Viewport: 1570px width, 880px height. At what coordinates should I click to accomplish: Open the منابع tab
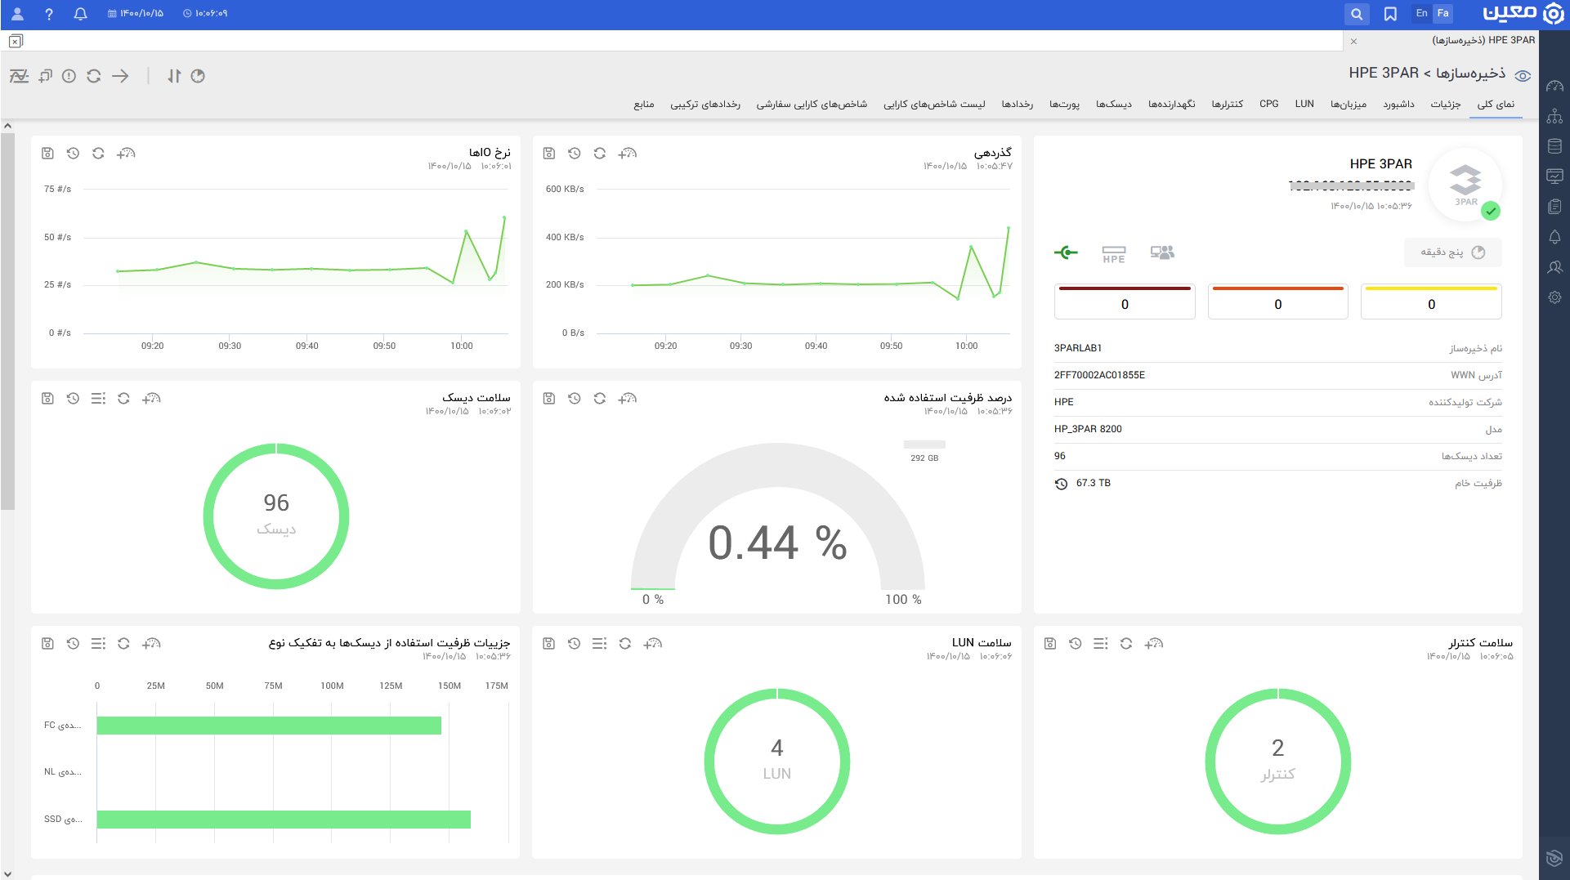pos(644,104)
